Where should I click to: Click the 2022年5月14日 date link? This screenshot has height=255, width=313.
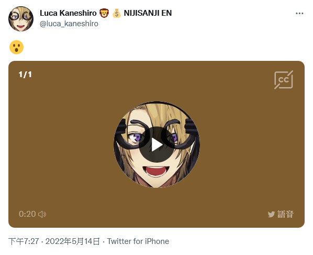[x=72, y=241]
